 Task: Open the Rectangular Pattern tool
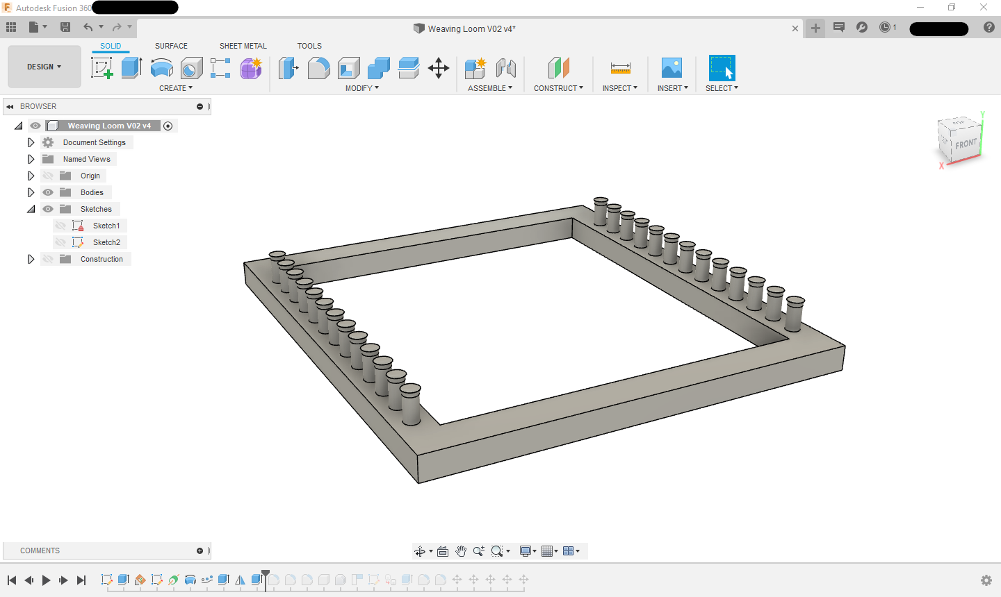tap(220, 68)
